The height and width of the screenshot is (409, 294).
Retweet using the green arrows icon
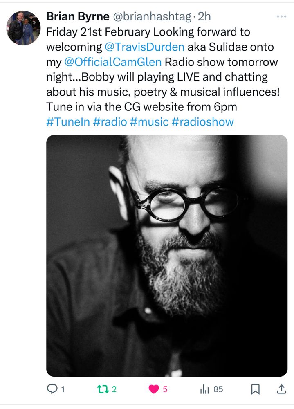click(103, 389)
